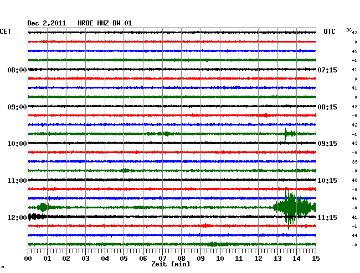
Task: Click the 11:15 UTC time label
Action: [x=327, y=218]
